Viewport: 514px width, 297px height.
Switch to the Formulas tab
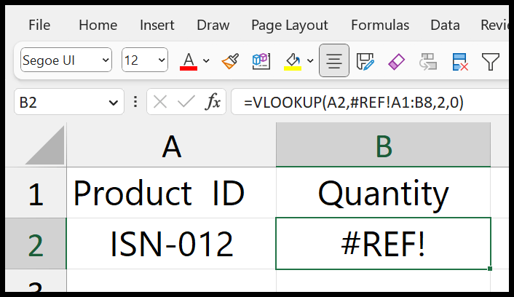click(x=380, y=25)
